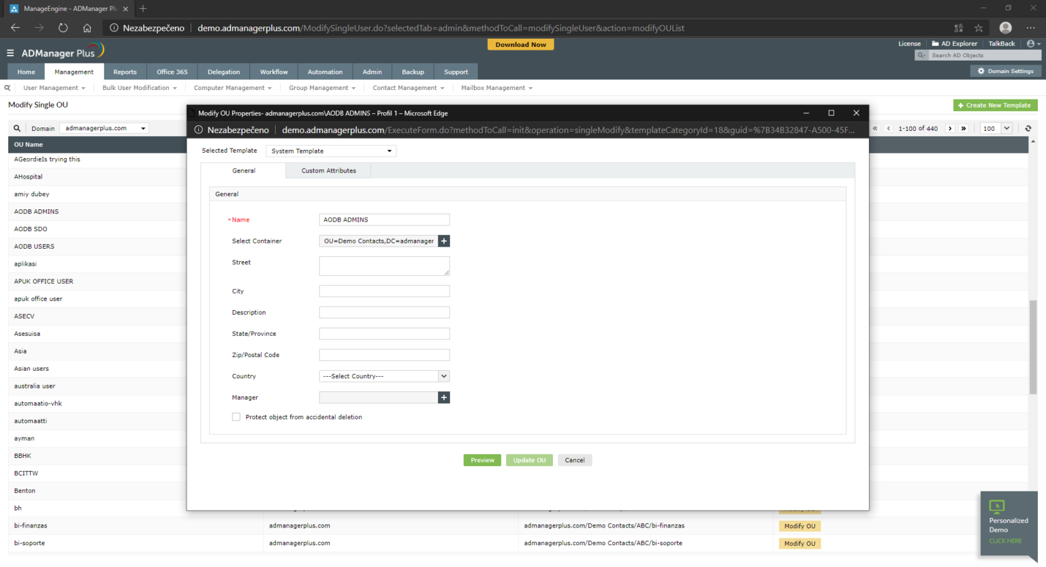
Task: Click the vertical scrollbar of OU list
Action: (x=1032, y=346)
